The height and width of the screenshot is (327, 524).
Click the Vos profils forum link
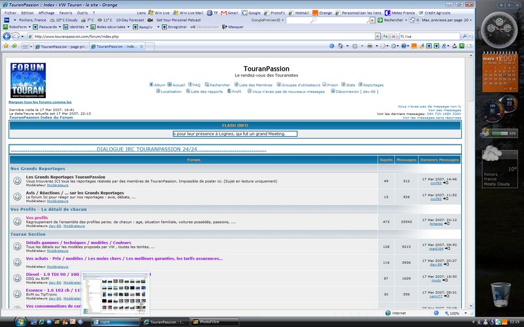coord(37,218)
